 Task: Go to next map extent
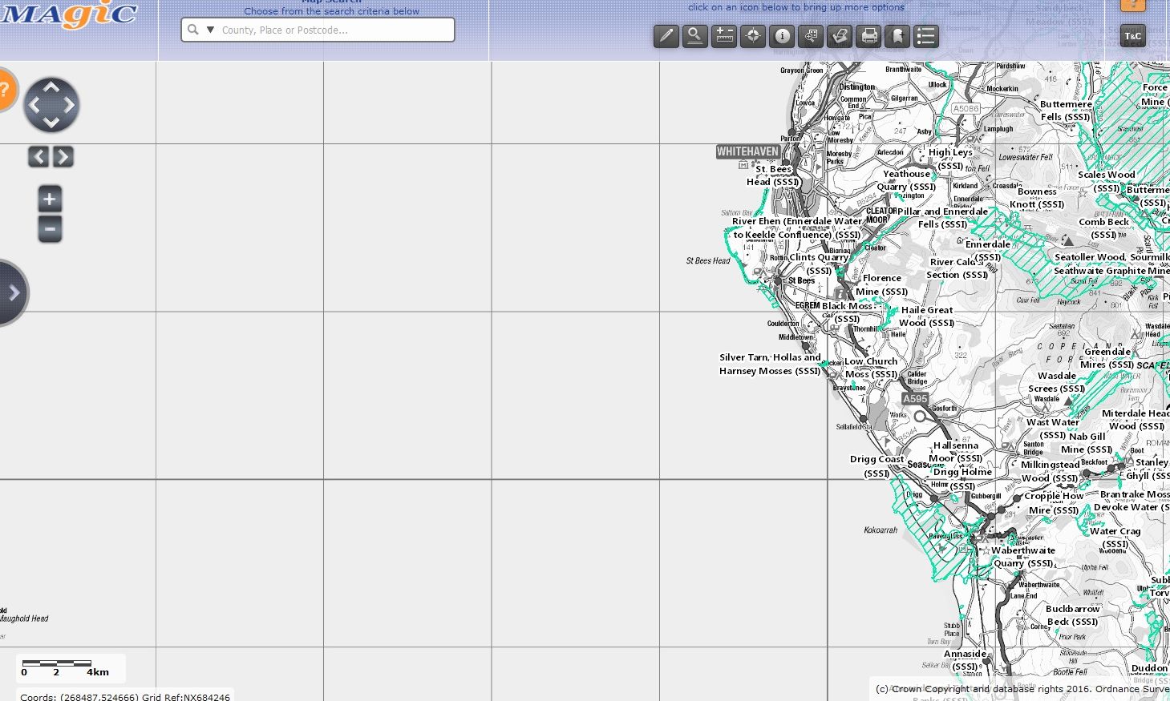(x=63, y=156)
